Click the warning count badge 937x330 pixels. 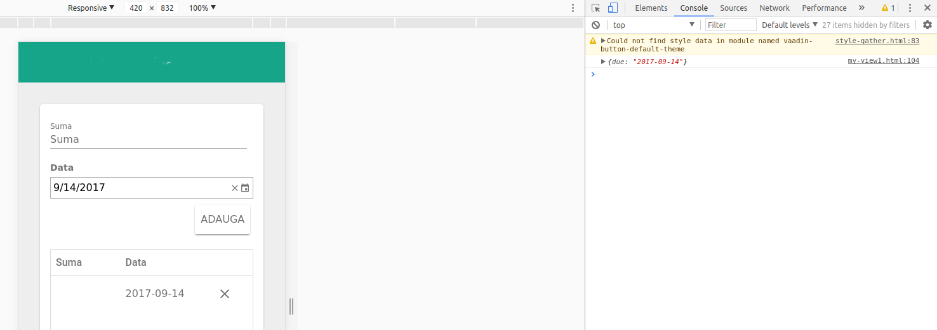pos(888,8)
